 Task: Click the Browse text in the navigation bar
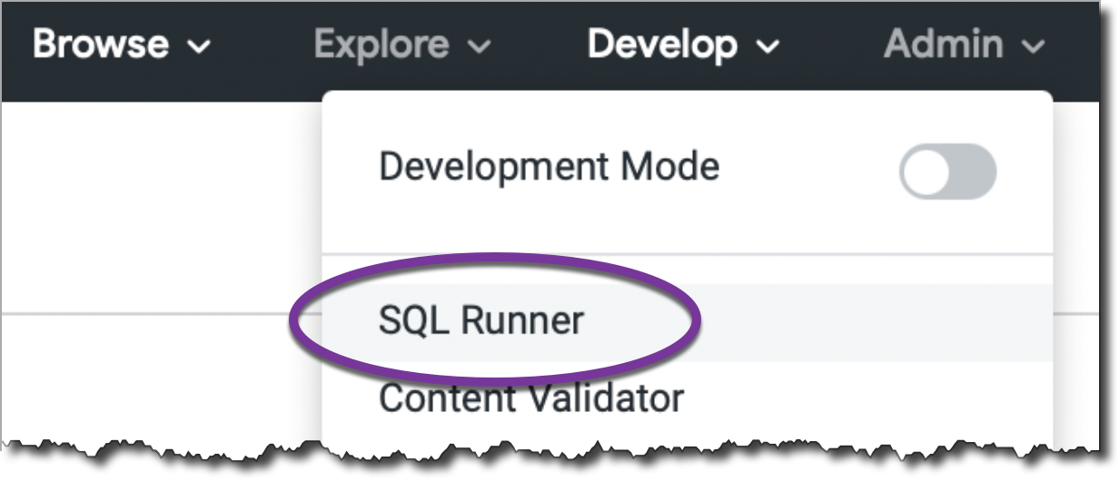point(101,44)
